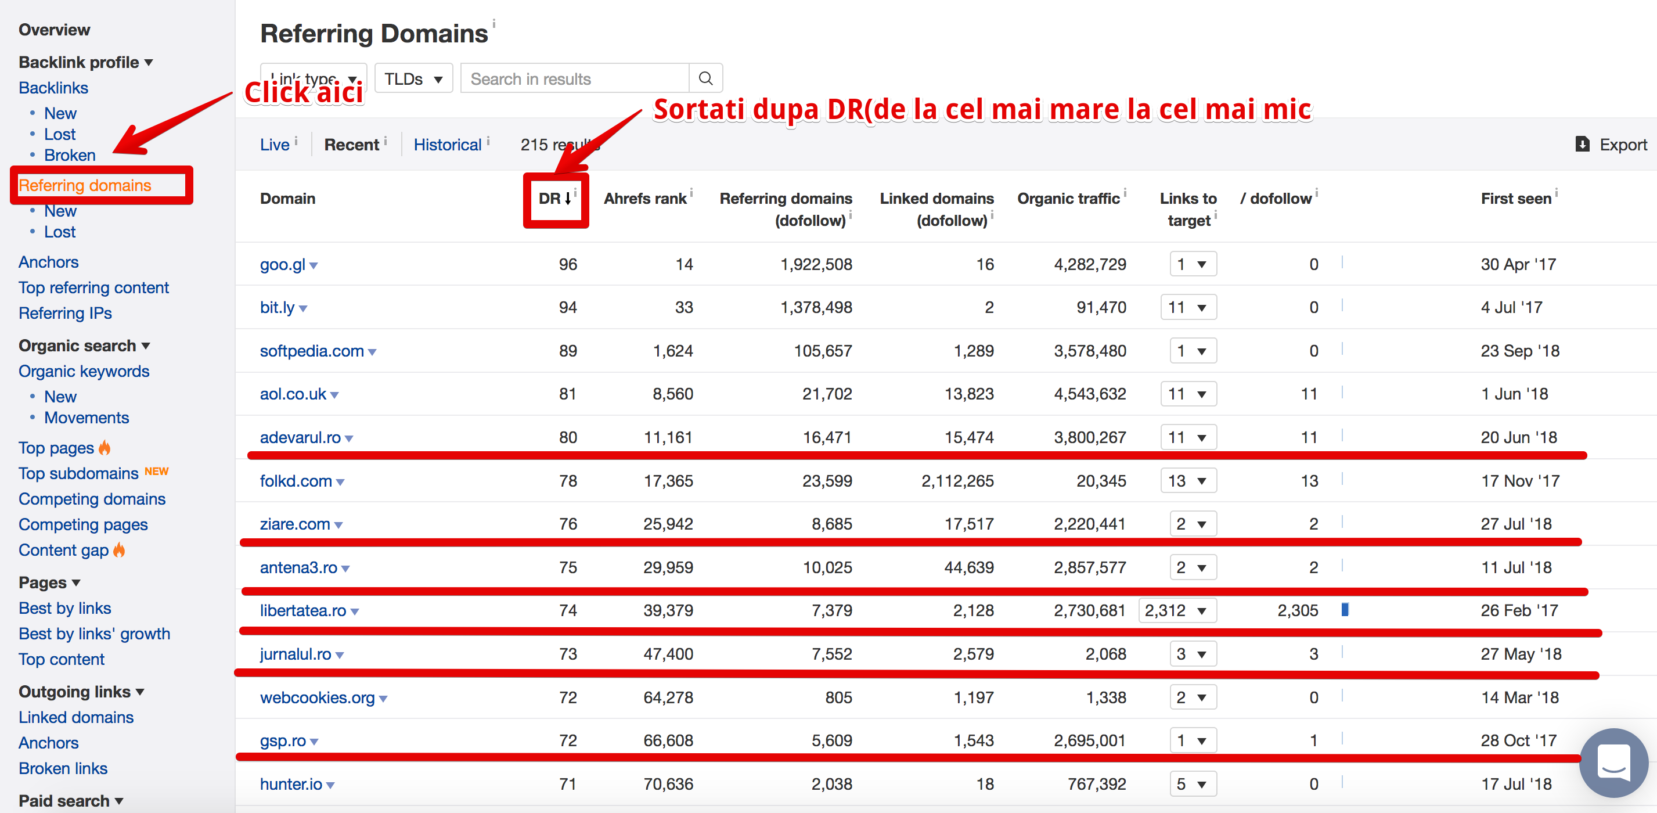Click the fire icon next to Top pages
The height and width of the screenshot is (813, 1657).
104,448
